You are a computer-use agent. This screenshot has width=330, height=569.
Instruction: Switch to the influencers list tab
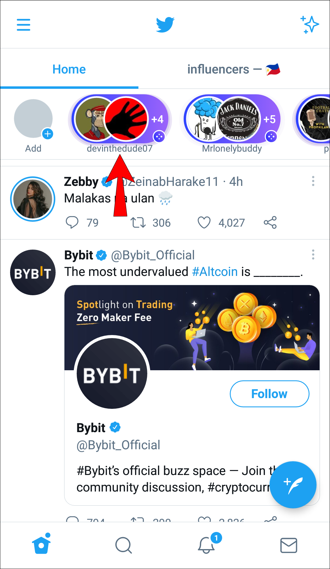(x=233, y=70)
